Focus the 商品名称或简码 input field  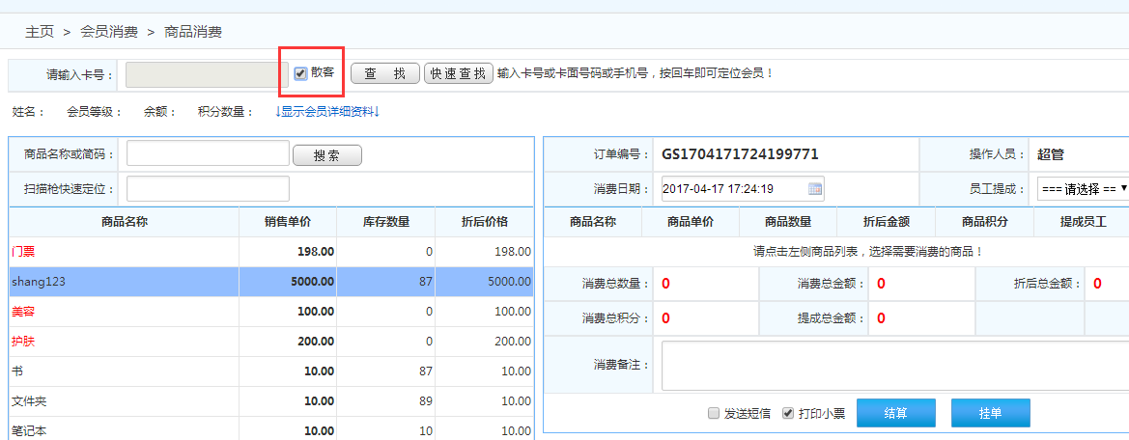208,154
